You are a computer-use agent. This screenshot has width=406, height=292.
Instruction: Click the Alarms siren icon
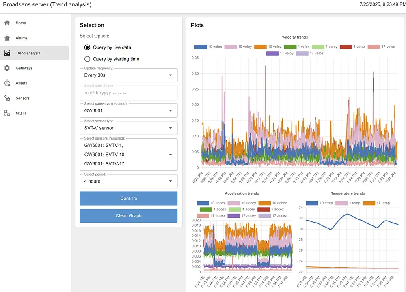pos(7,38)
